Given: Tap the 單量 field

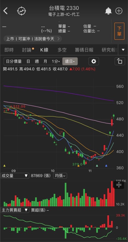Looking at the screenshot, I should [64, 26].
